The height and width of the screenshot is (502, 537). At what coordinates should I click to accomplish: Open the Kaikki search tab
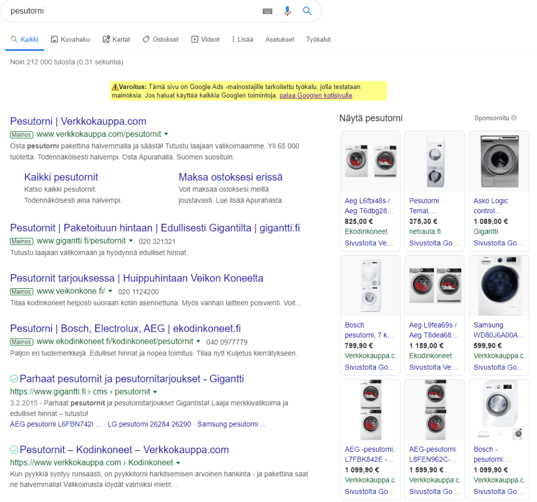pos(24,39)
